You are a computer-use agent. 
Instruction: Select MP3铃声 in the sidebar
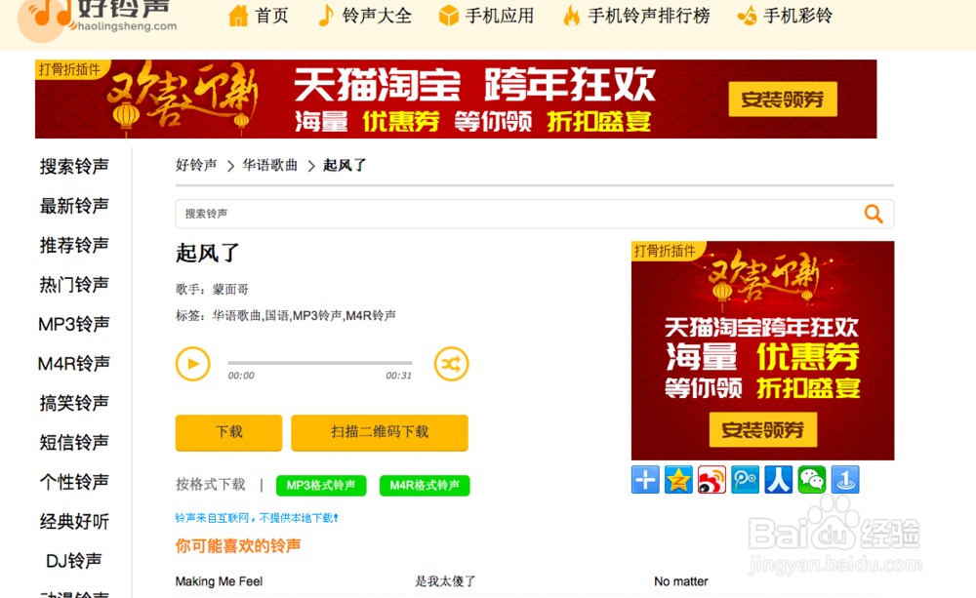coord(74,324)
